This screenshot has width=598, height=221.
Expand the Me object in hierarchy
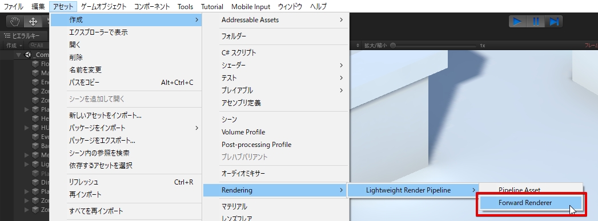coord(27,155)
